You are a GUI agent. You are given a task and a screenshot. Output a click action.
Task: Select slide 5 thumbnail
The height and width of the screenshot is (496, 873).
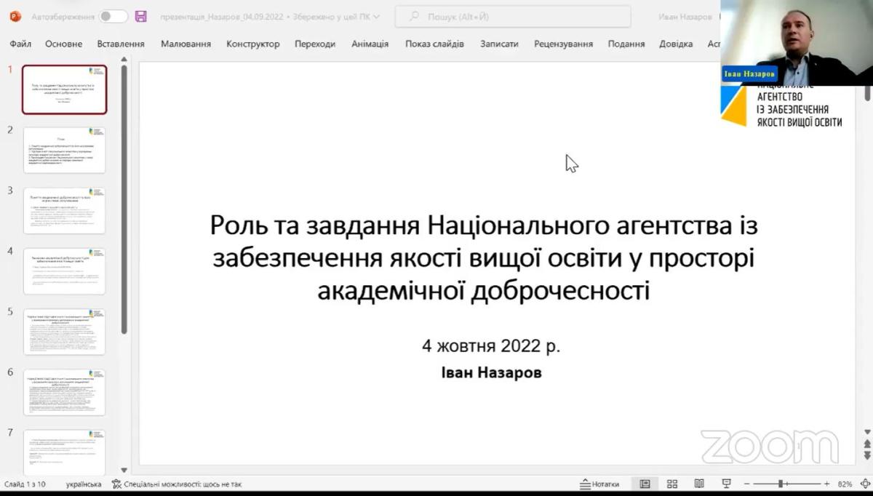(x=64, y=331)
